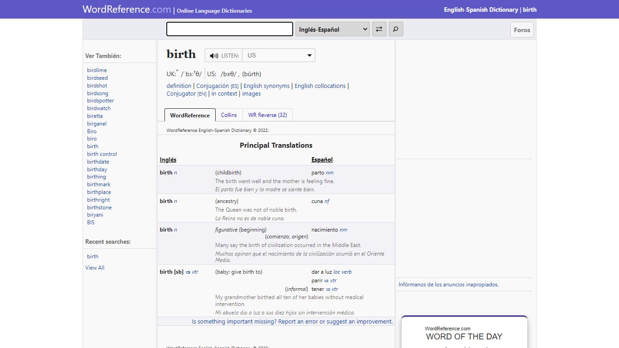This screenshot has height=348, width=619.
Task: Open birdsong in the sidebar list
Action: (97, 93)
